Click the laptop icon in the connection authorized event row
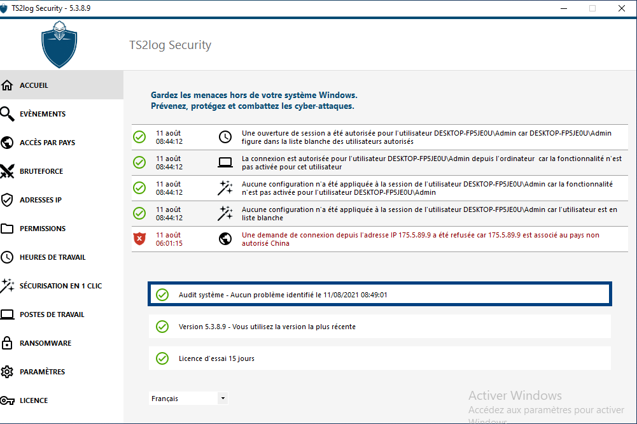Image resolution: width=637 pixels, height=424 pixels. click(x=225, y=162)
